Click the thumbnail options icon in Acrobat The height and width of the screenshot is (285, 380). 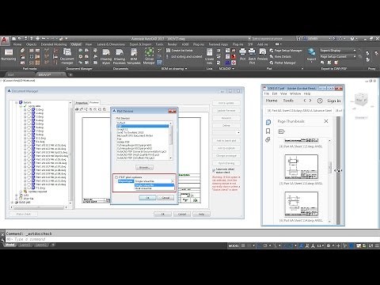coord(281,131)
